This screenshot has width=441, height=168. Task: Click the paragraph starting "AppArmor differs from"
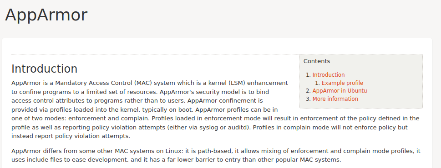(x=216, y=156)
